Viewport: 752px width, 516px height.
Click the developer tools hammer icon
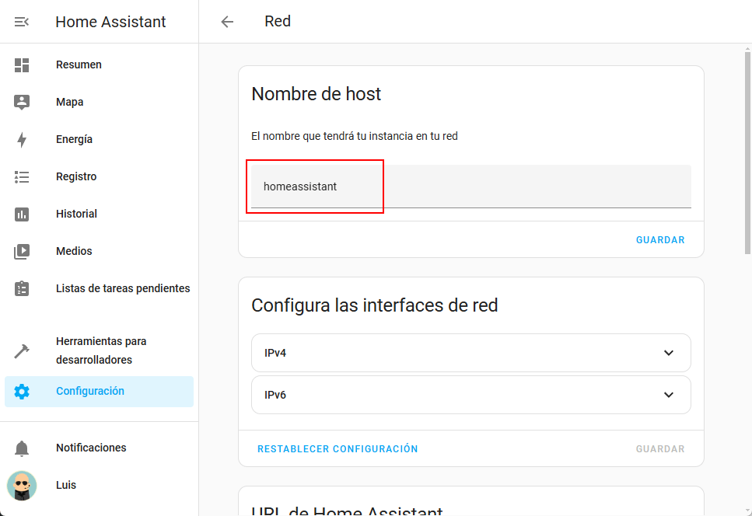tap(22, 351)
